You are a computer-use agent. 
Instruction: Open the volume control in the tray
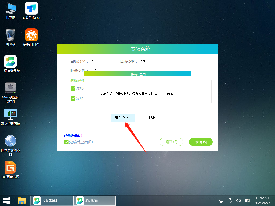238,200
